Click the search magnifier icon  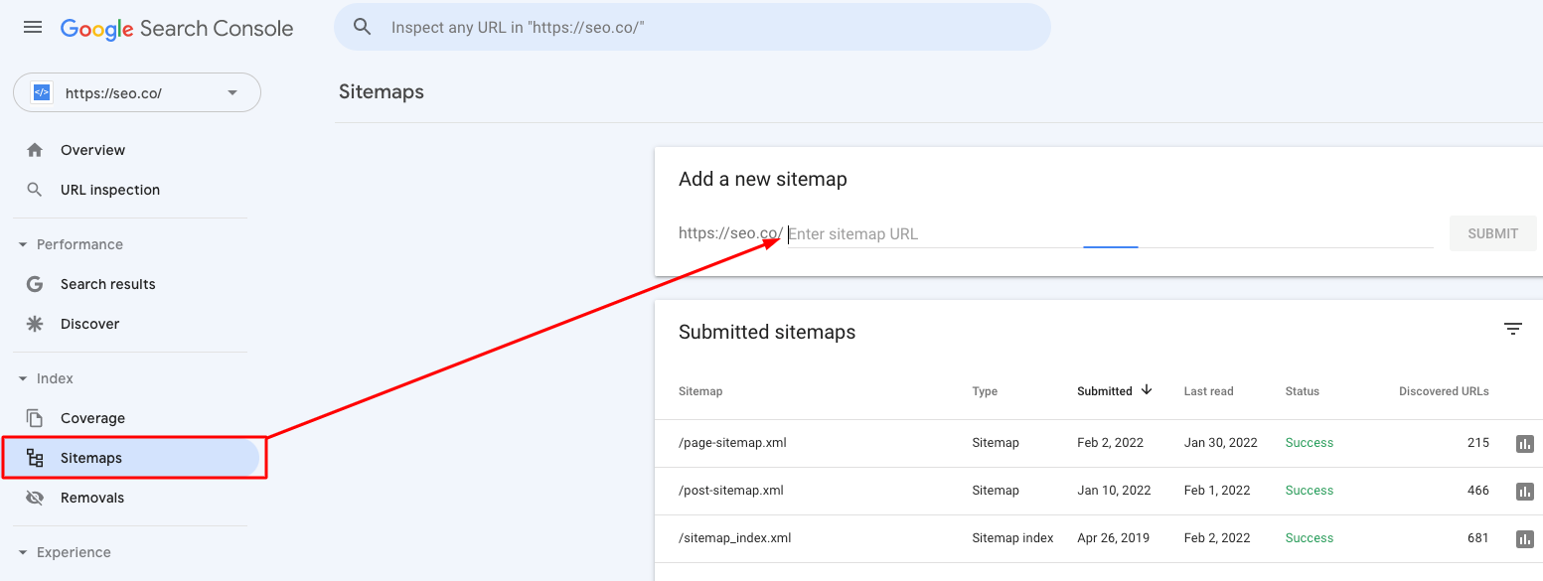(363, 28)
